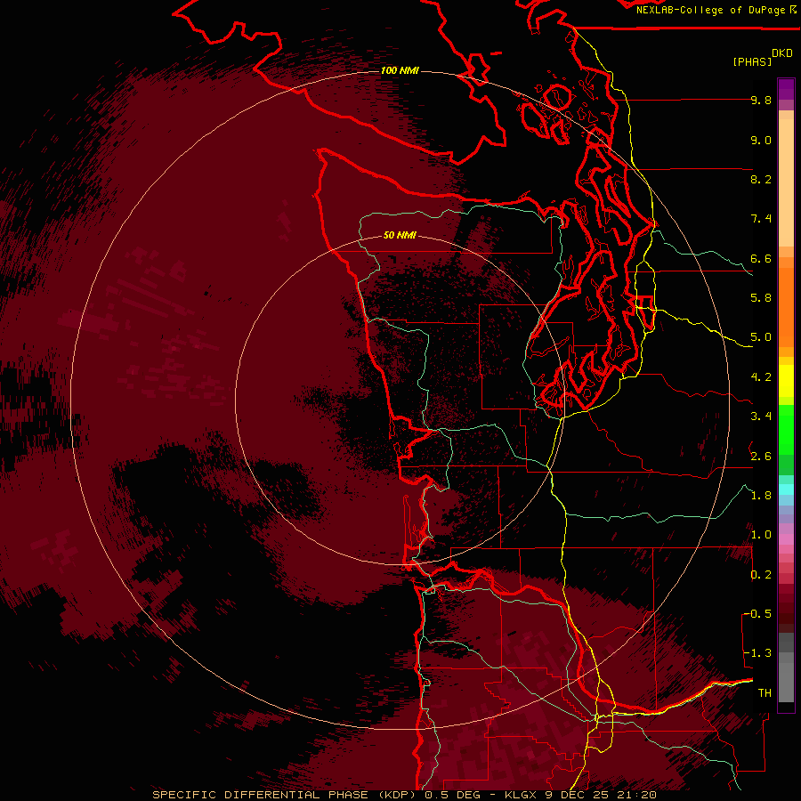Pick the yellow segment of the color bar
Screen dimensions: 801x801
(786, 381)
